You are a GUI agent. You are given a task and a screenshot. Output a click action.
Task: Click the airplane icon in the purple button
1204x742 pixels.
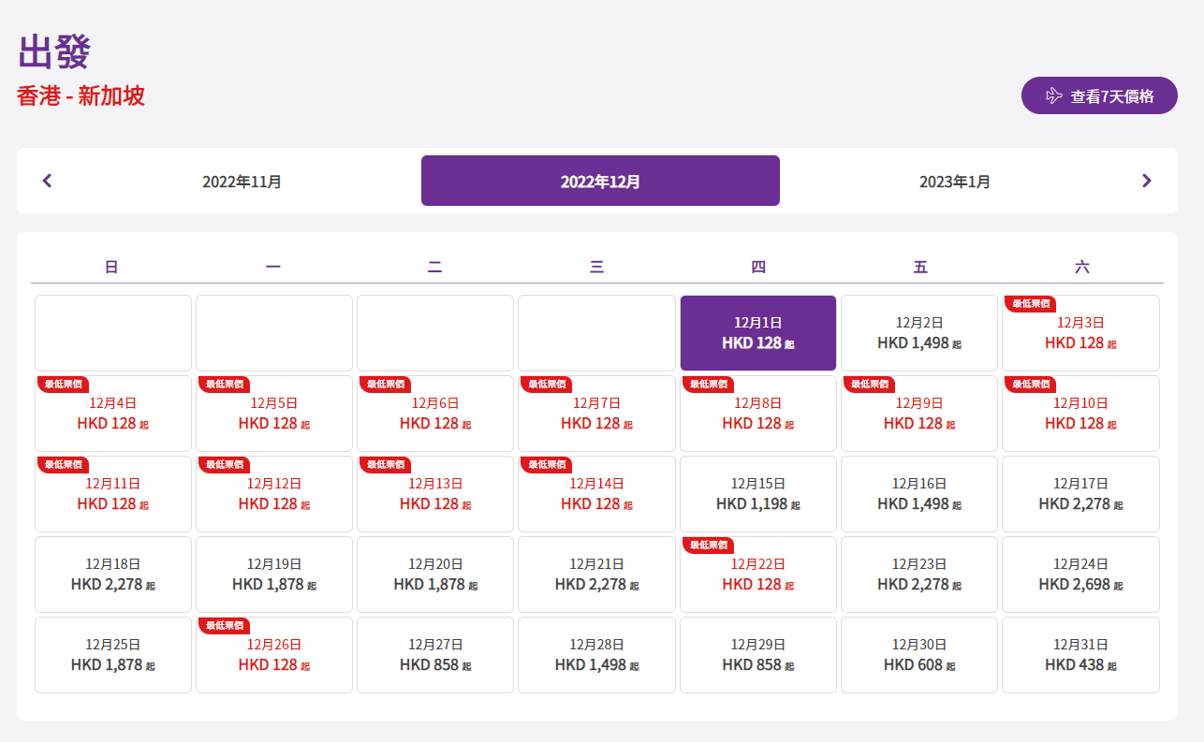click(1054, 95)
